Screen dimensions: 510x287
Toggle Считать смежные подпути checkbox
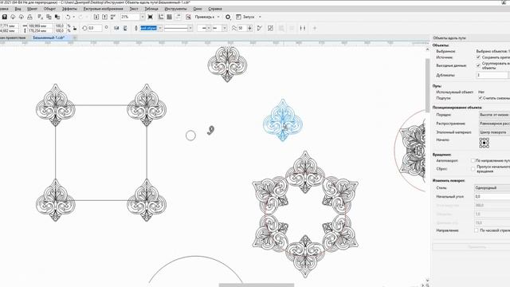tap(480, 98)
